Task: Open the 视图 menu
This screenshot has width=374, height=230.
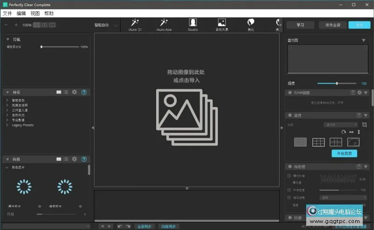Action: coord(35,14)
